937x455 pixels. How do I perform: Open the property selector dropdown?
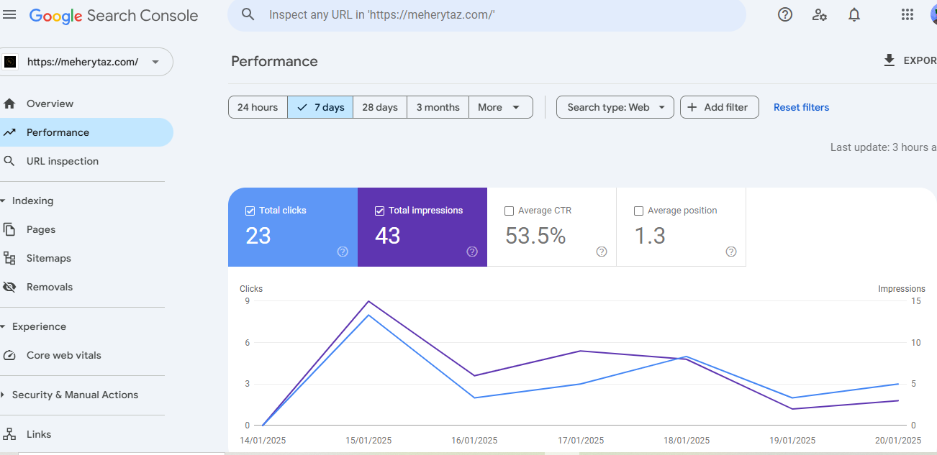click(x=86, y=62)
